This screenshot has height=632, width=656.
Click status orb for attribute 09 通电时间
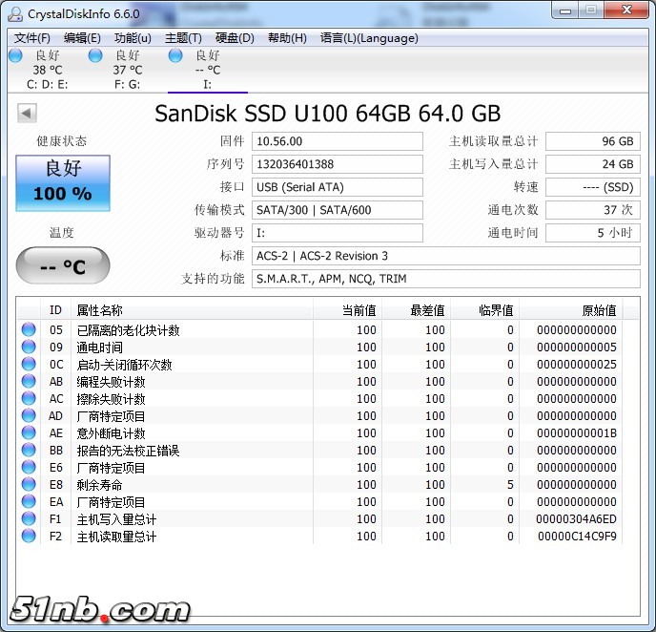pyautogui.click(x=29, y=347)
